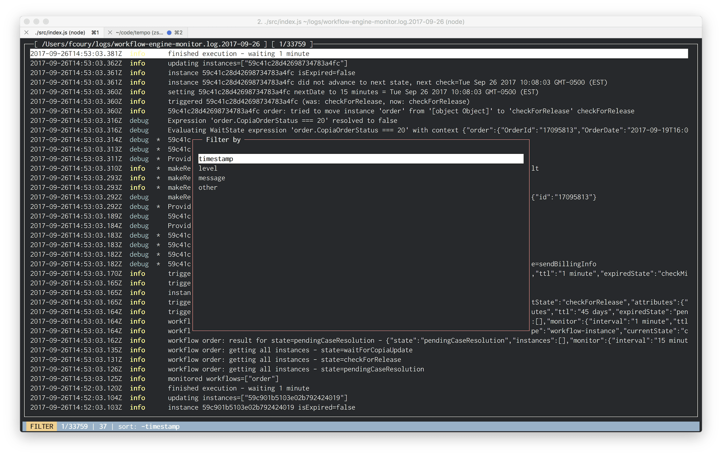Select "level" as the filter field
722x456 pixels.
tap(208, 168)
